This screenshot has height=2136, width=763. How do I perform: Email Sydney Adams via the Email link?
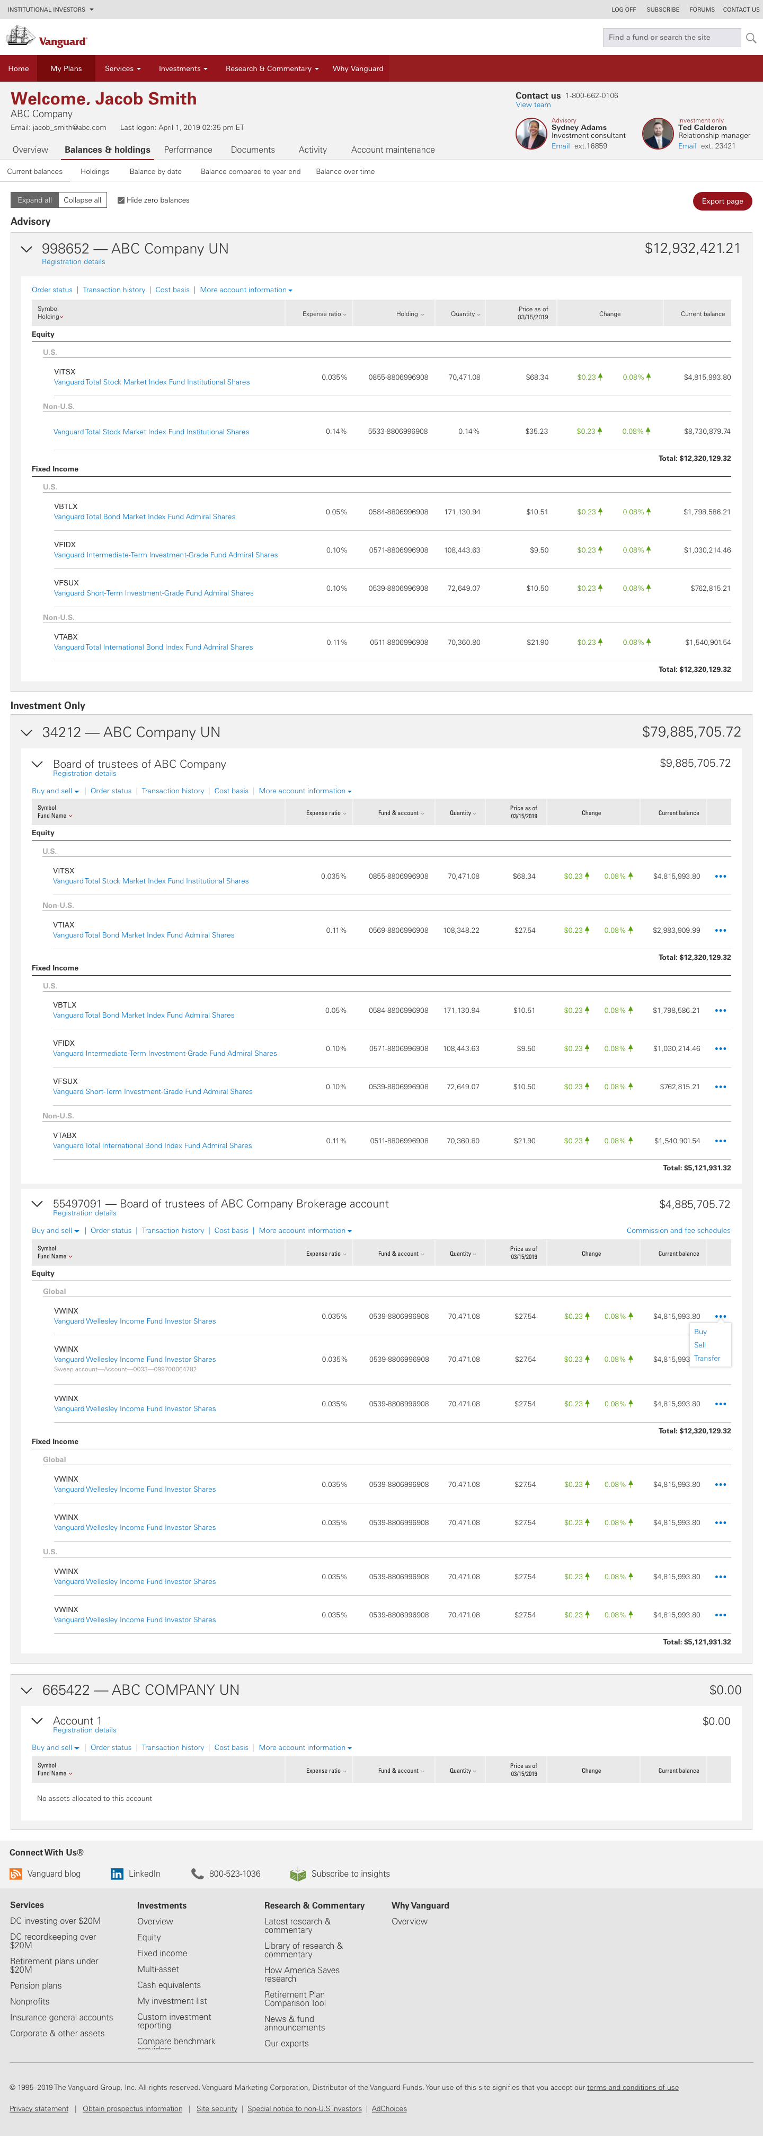561,146
